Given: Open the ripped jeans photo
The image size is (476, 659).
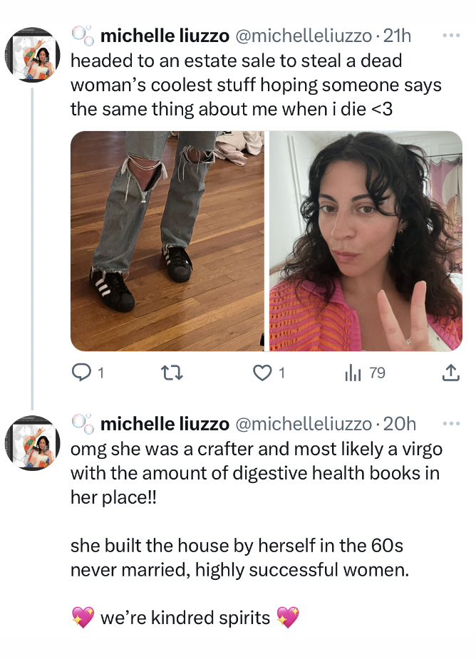Looking at the screenshot, I should 167,241.
